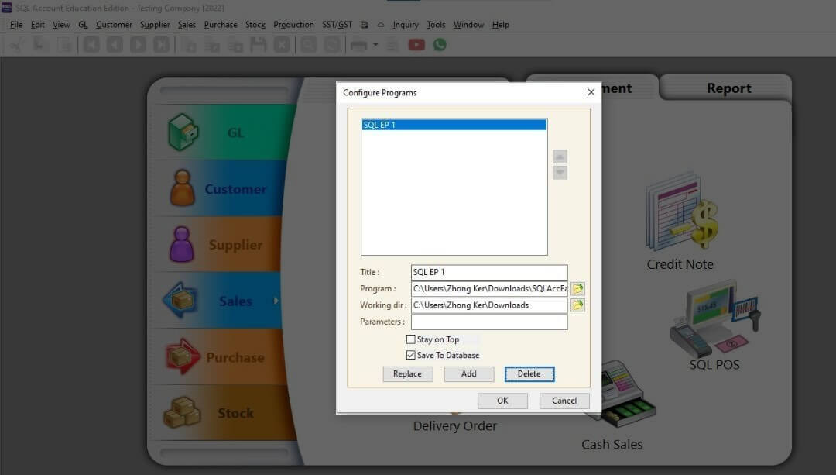Click into the Parameters field

pos(489,322)
